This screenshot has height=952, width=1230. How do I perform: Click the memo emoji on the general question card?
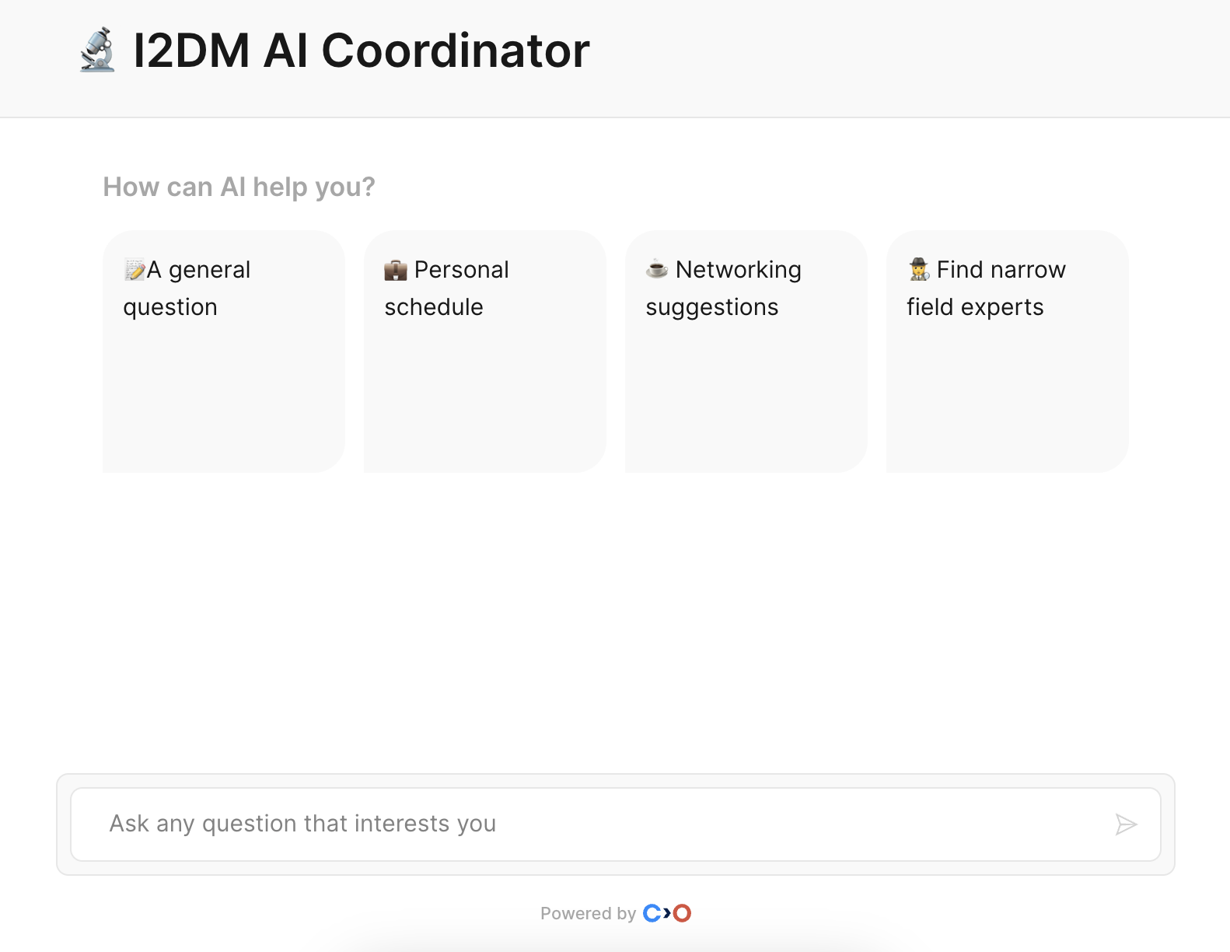(x=134, y=269)
